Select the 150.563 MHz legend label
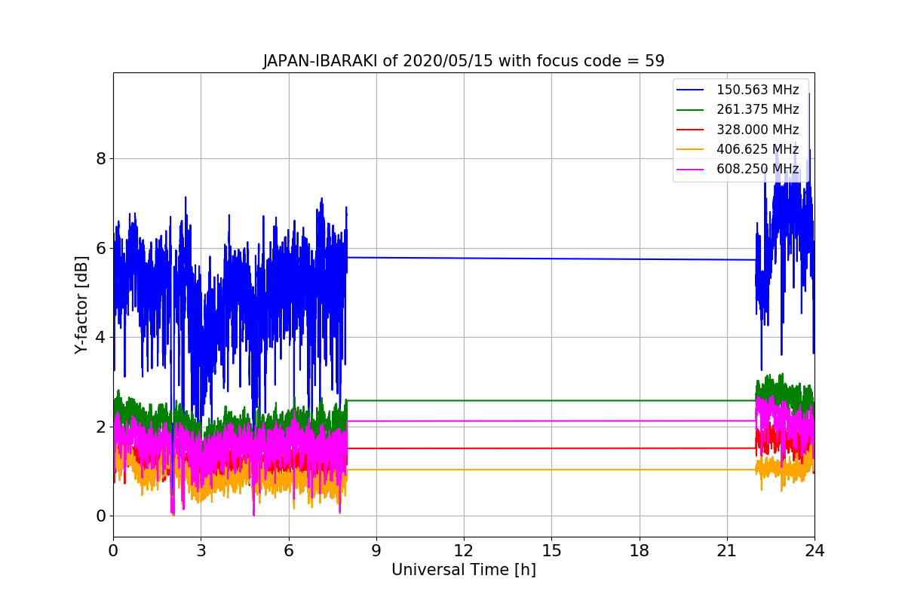 pos(757,90)
